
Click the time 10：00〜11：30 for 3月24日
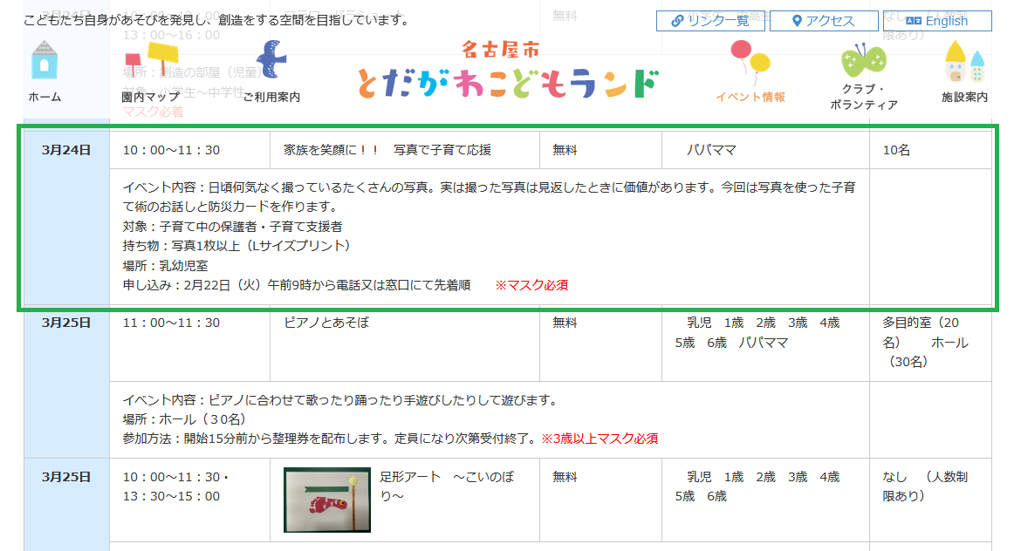[171, 150]
